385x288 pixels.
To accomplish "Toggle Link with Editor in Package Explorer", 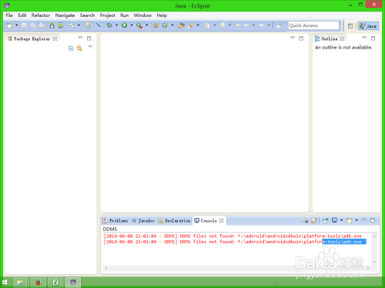I will [79, 49].
